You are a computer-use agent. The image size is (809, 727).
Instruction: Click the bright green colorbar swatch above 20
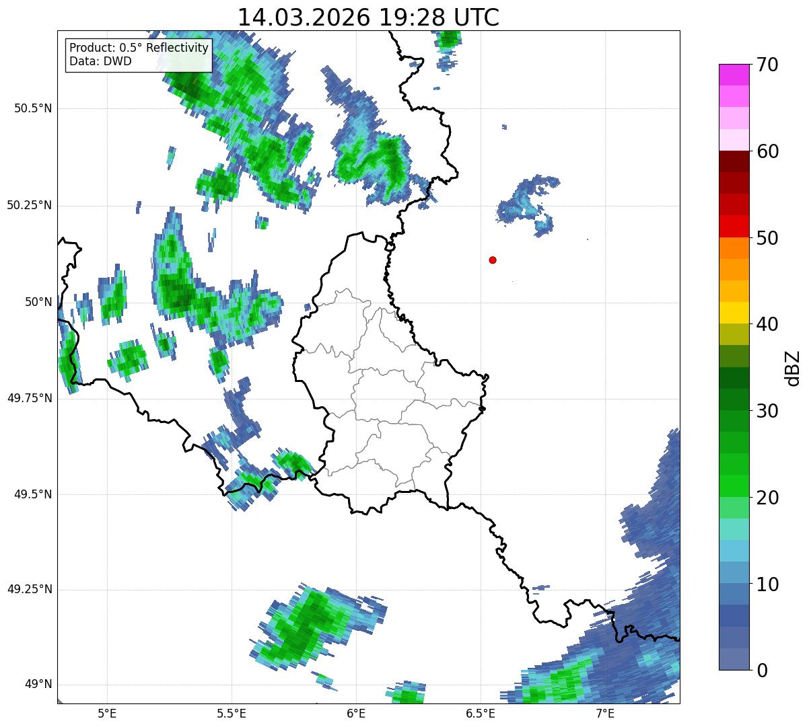click(x=734, y=486)
